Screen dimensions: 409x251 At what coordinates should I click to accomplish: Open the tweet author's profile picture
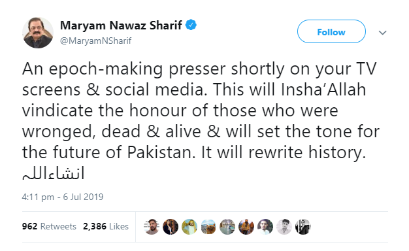pos(38,33)
